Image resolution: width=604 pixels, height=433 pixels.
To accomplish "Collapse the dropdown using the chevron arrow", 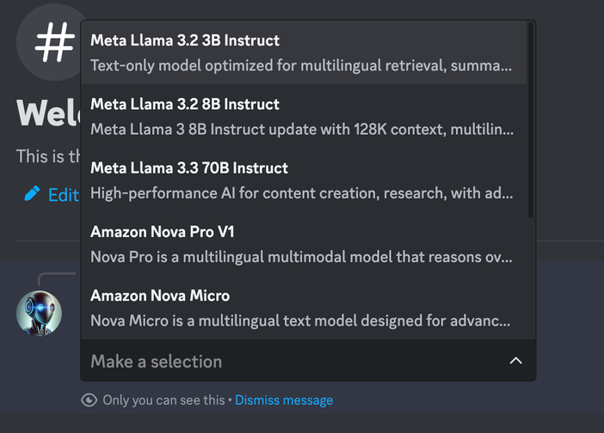I will (515, 361).
